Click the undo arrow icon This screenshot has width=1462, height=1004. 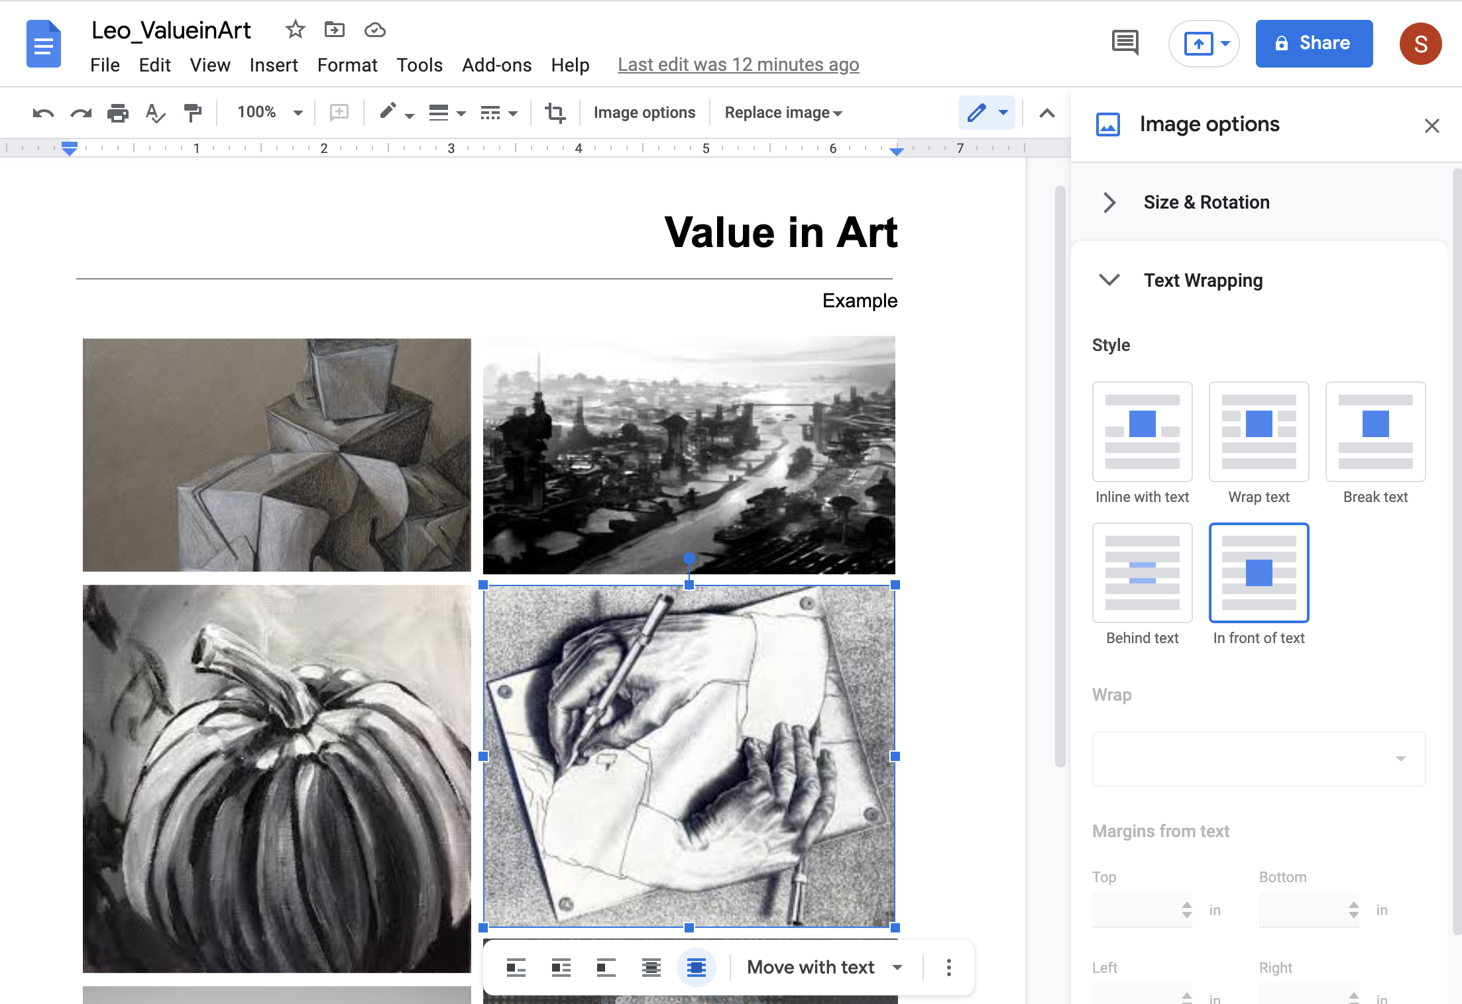tap(43, 113)
